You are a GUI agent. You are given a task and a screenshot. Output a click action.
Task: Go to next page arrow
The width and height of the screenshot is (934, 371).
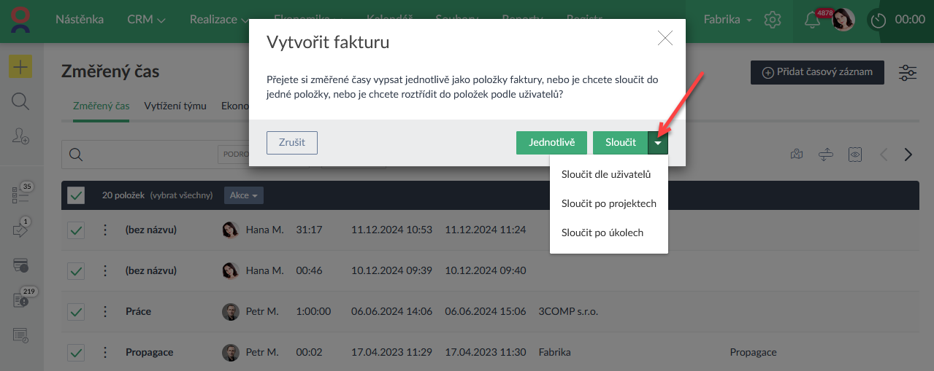point(908,155)
